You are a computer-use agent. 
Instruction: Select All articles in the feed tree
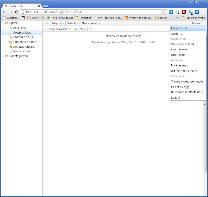[20, 28]
